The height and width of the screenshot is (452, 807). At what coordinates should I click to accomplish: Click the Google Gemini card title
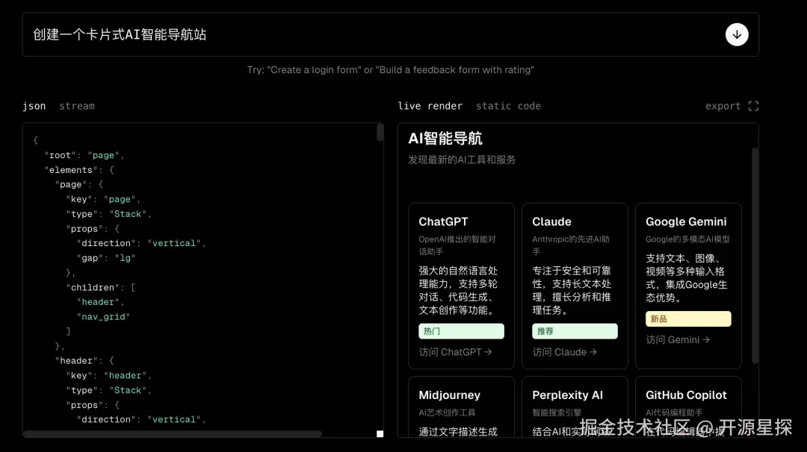(686, 222)
